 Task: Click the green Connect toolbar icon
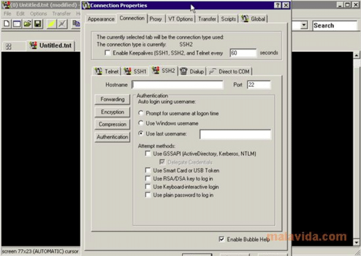[52, 23]
